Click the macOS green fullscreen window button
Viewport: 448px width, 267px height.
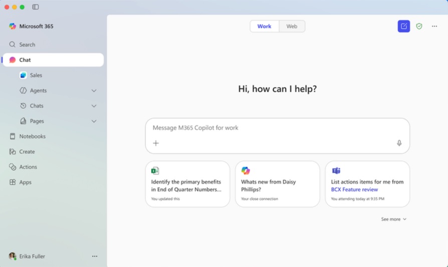pos(22,7)
